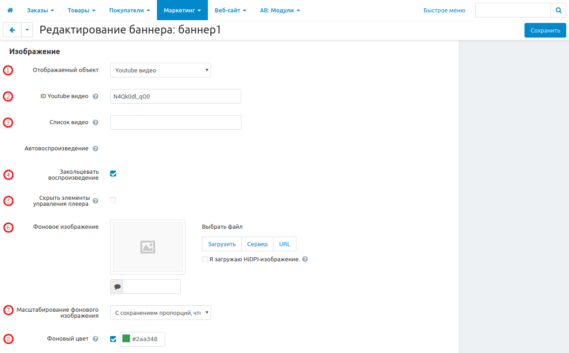Uncheck the Фоновый цвет checkbox
This screenshot has width=569, height=353.
pos(113,339)
